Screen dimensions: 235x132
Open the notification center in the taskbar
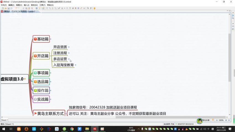tap(230, 129)
